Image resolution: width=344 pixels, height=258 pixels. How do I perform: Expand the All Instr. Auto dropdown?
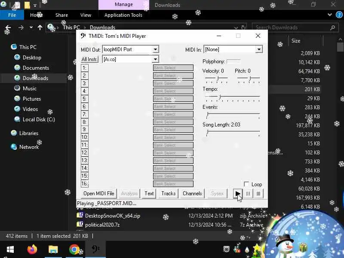(x=155, y=59)
